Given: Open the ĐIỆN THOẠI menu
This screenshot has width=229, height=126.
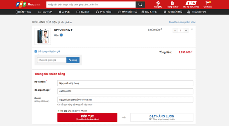Looking at the screenshot, I should (x=23, y=12).
